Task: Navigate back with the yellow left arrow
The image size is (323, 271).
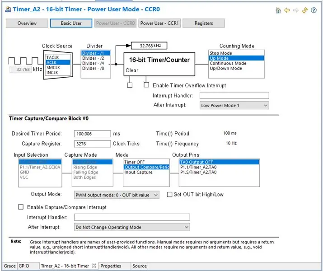Action: (287, 10)
